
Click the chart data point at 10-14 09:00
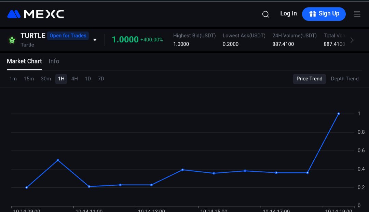click(x=27, y=187)
